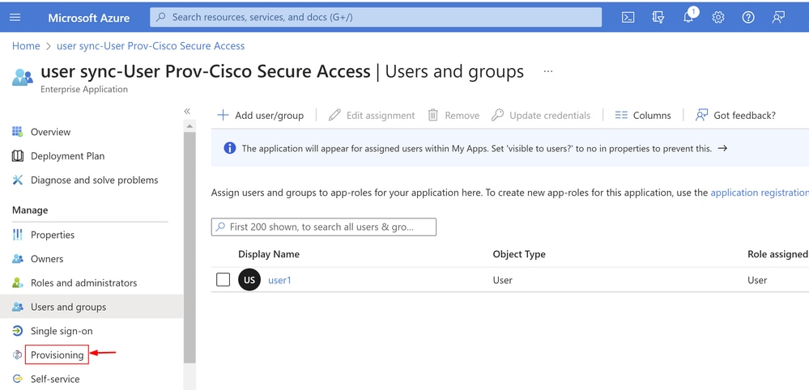Click the Properties bars icon
The width and height of the screenshot is (809, 390).
(18, 235)
